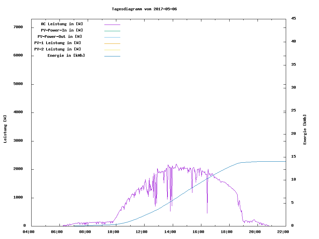Click the yellow line sample for PV-2 Leistung
319x239 pixels.
112,50
